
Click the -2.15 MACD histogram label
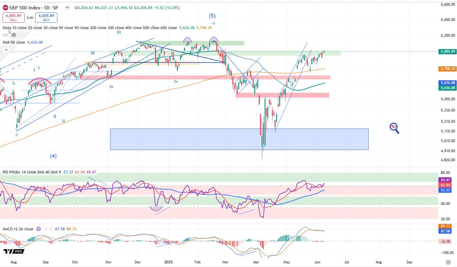[x=445, y=242]
